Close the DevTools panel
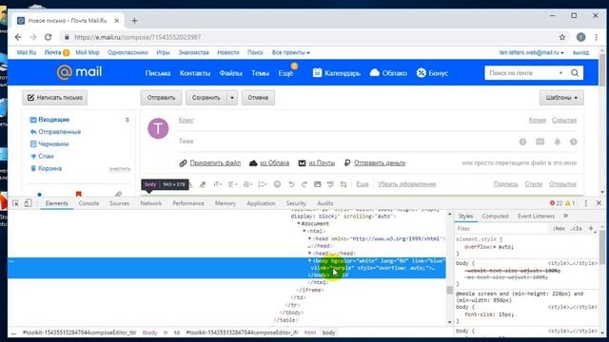Screen dimensions: 609x342 click(x=599, y=203)
